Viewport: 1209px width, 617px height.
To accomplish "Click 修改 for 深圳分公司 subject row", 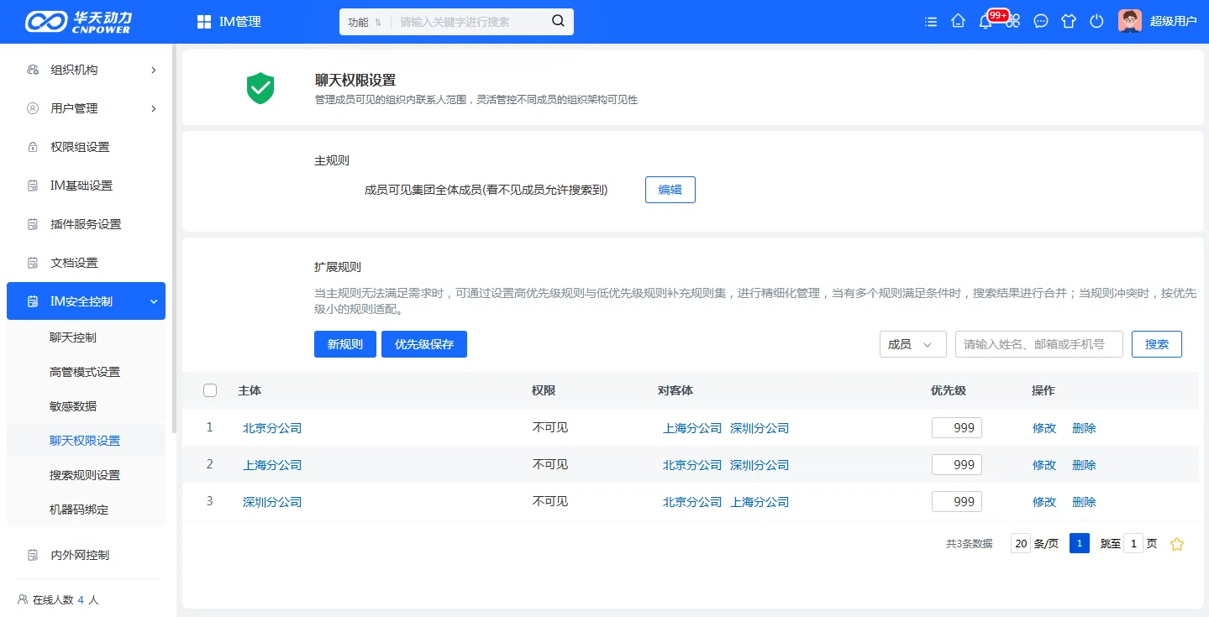I will pos(1044,502).
